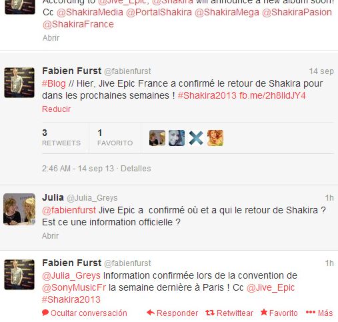
Task: Open the illustrated redhead retweeter avatar
Action: (x=215, y=138)
